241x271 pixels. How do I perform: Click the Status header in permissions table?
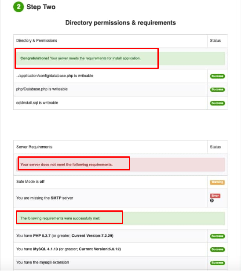click(215, 40)
